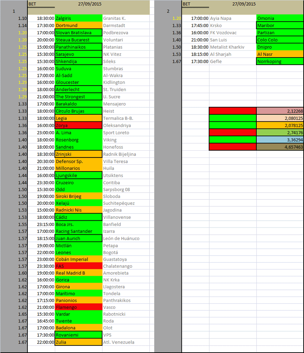The height and width of the screenshot is (353, 304).
Task: Click the Norrkoping cell
Action: (280, 62)
